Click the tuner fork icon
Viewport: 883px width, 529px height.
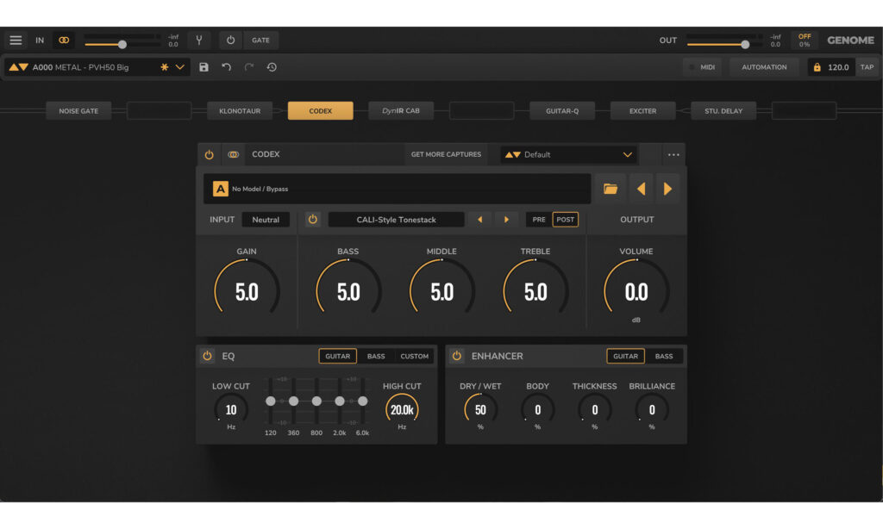(x=198, y=40)
